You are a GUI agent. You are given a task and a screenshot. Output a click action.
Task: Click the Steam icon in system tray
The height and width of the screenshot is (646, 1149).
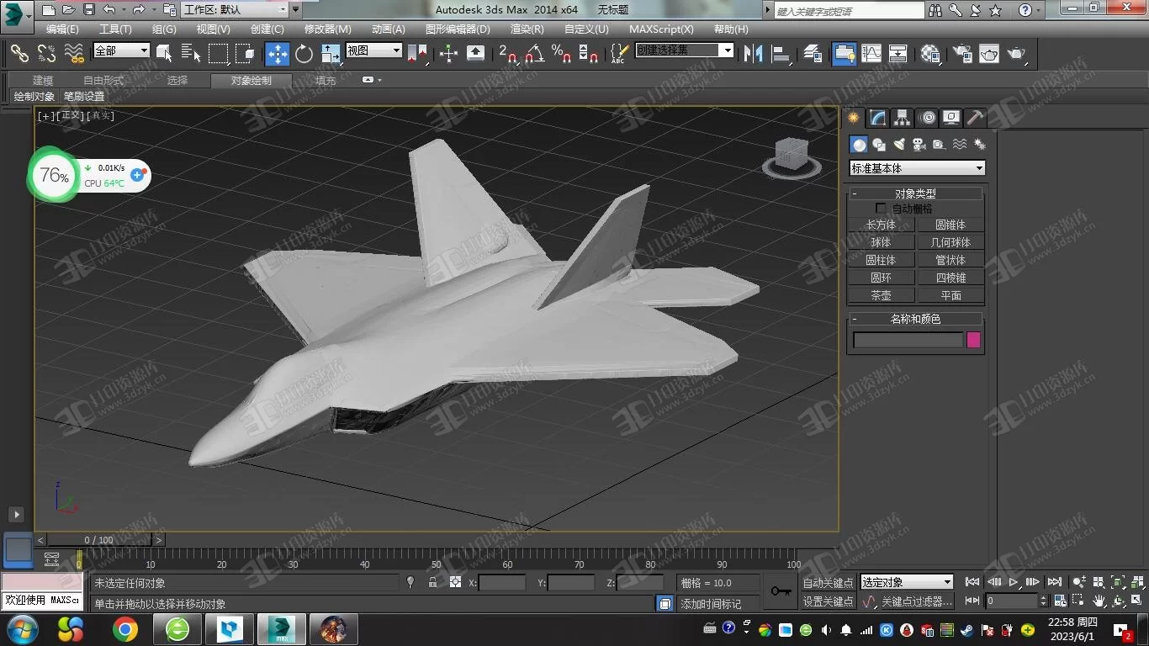point(966,629)
